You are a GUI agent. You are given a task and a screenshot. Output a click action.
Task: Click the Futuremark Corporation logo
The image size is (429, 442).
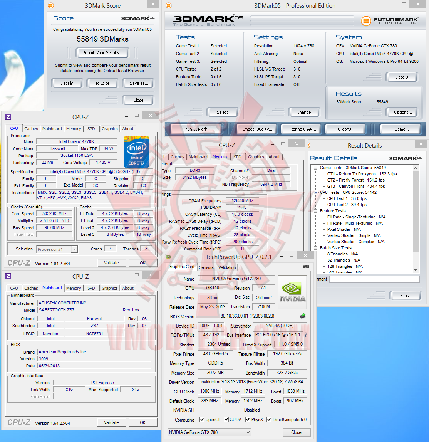(390, 20)
